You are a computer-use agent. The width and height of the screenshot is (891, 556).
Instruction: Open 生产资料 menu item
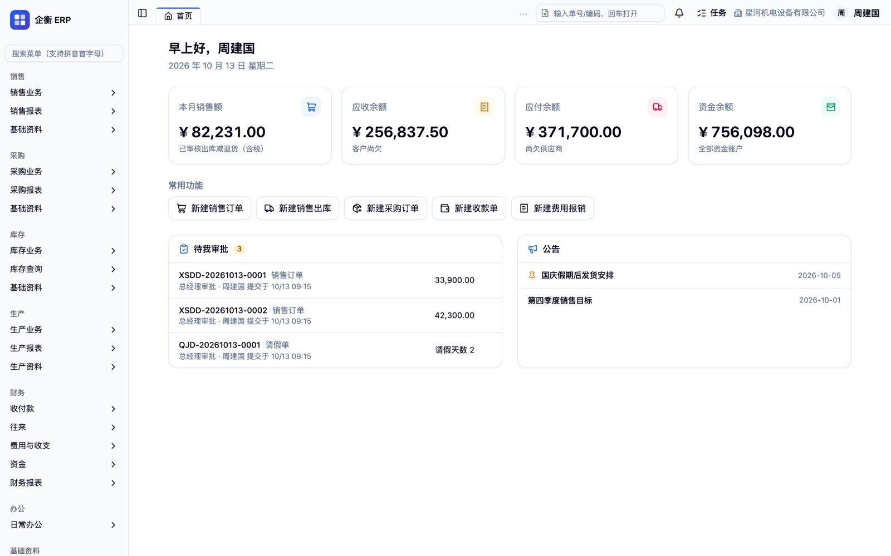tap(63, 367)
